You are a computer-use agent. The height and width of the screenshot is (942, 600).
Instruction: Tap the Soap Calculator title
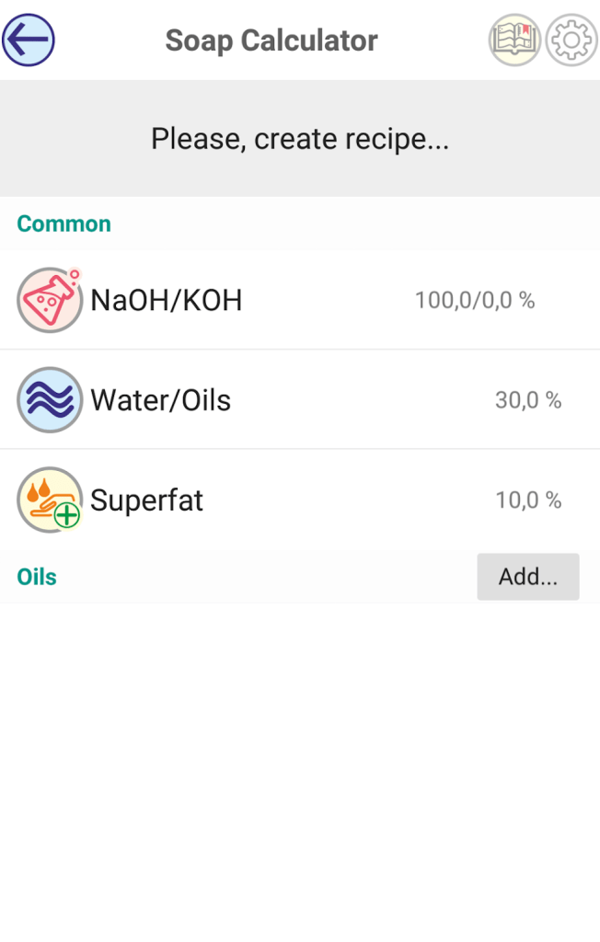tap(271, 41)
